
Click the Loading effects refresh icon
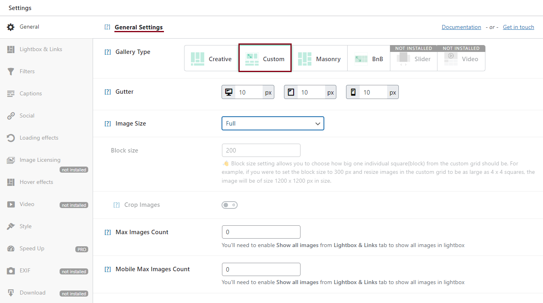click(11, 138)
